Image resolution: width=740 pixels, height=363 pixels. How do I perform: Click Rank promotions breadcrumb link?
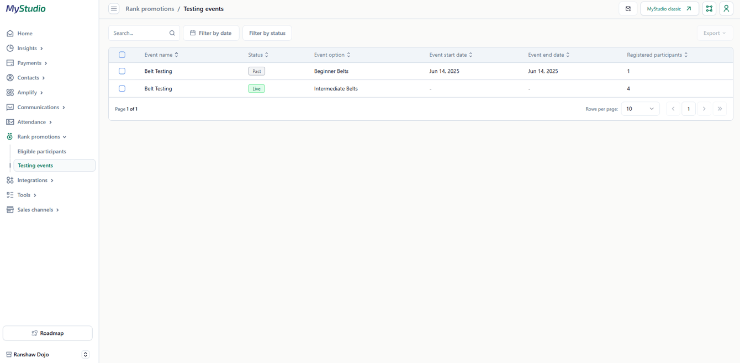tap(150, 9)
